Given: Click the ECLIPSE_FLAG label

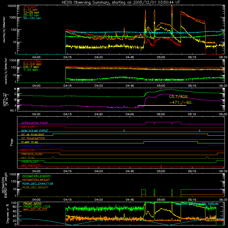Looking at the screenshot, I should [x=31, y=146].
